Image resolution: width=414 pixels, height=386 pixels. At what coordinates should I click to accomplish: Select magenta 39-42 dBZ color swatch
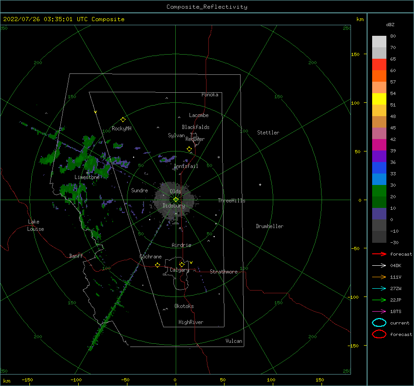pos(379,145)
